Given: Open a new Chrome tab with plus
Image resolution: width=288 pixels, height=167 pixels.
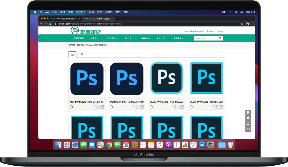Looking at the screenshot, I should 118,19.
